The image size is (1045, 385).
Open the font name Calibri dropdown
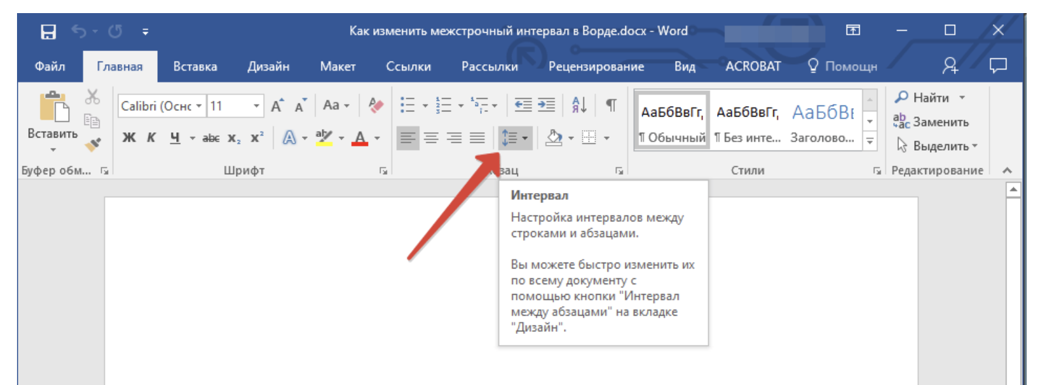199,106
